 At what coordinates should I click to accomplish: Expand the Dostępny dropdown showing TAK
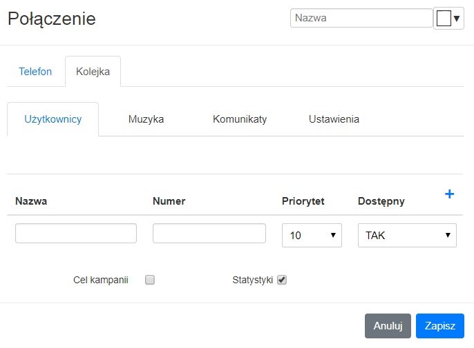coord(407,235)
